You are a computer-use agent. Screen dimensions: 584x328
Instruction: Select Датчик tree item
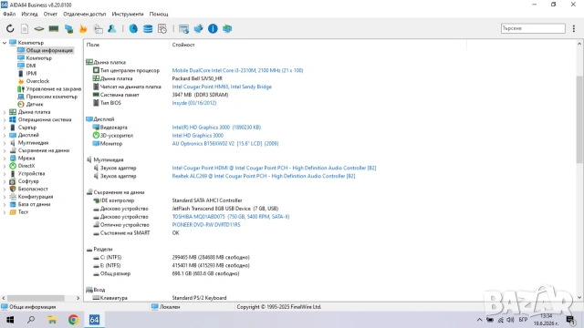pos(35,104)
